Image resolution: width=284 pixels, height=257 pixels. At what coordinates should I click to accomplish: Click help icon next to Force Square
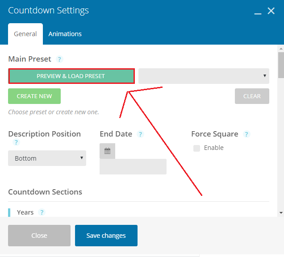(x=246, y=134)
